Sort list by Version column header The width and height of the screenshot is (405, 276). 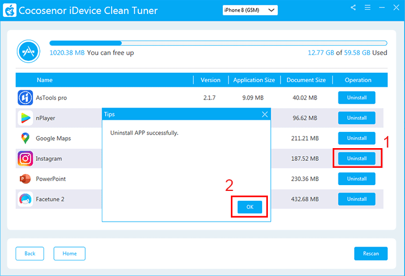211,80
